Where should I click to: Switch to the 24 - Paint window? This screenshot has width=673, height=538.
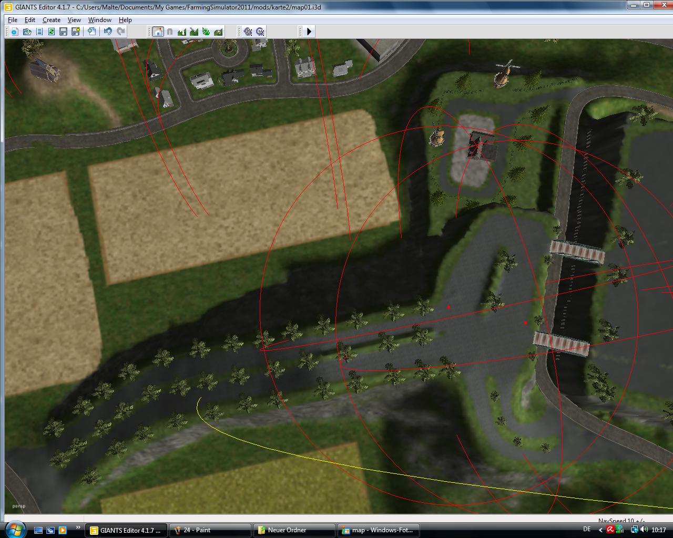point(210,530)
